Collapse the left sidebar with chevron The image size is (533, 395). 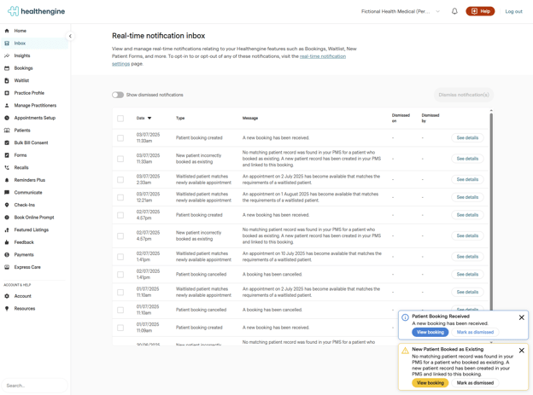(70, 36)
